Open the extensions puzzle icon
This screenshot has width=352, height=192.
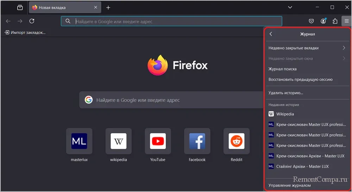[335, 21]
